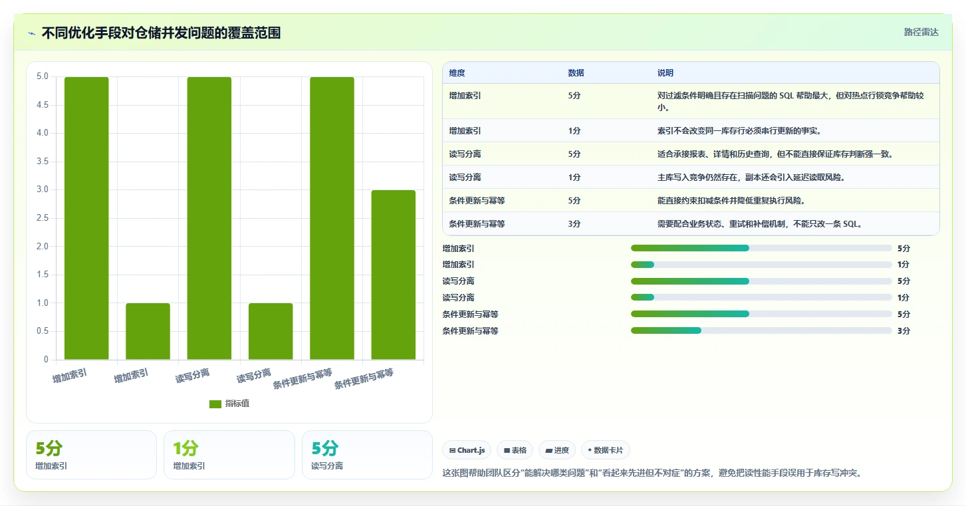Click the 0 y-axis label on the chart

pyautogui.click(x=46, y=360)
